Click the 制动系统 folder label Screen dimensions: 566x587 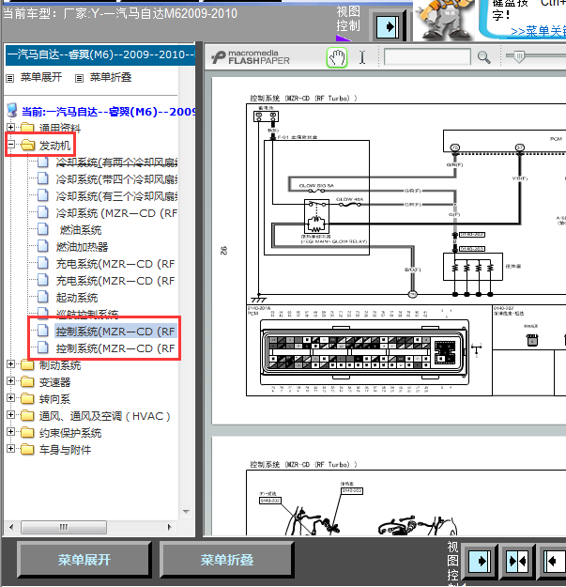tap(60, 365)
